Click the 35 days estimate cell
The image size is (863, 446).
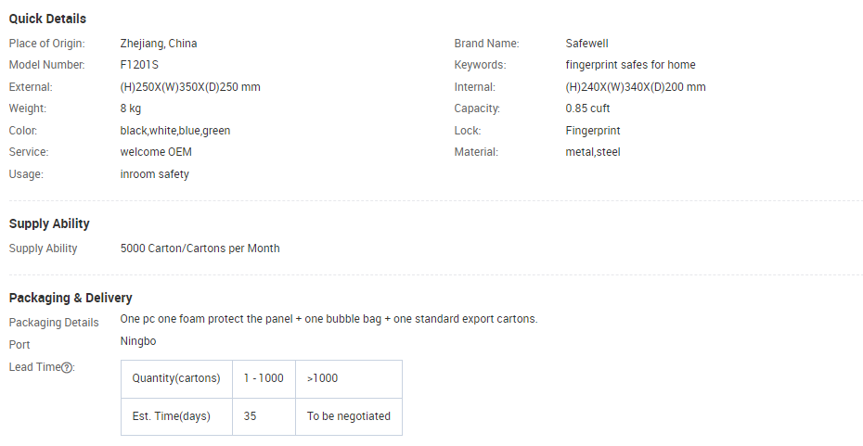(x=264, y=416)
